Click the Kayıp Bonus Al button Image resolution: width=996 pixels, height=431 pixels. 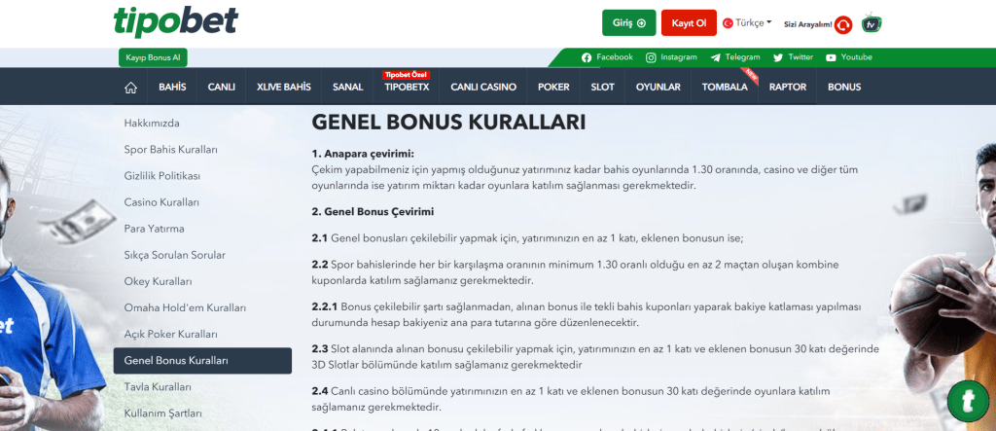151,58
